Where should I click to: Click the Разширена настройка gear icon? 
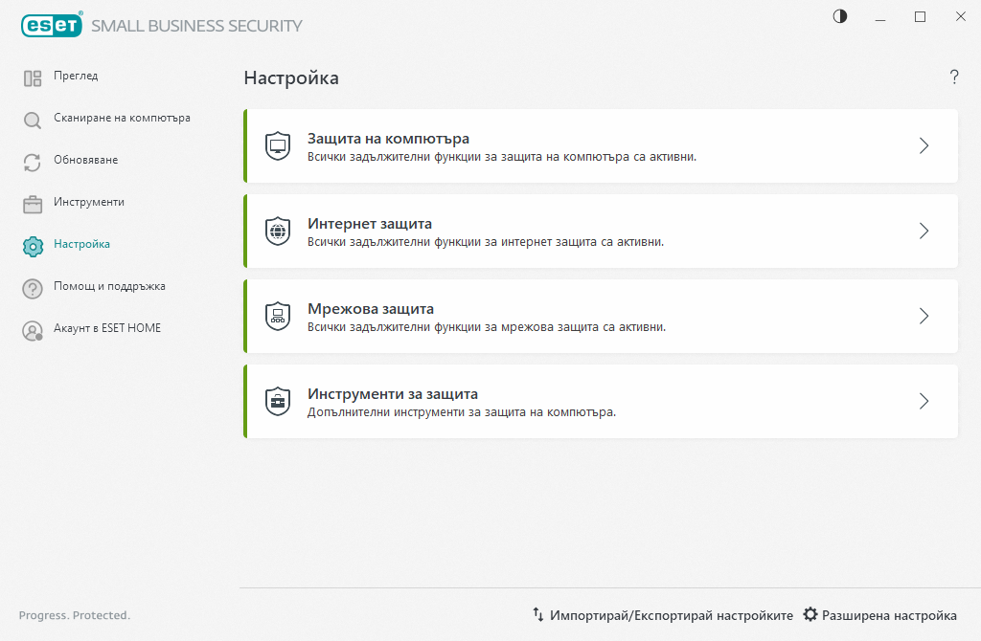(x=810, y=614)
